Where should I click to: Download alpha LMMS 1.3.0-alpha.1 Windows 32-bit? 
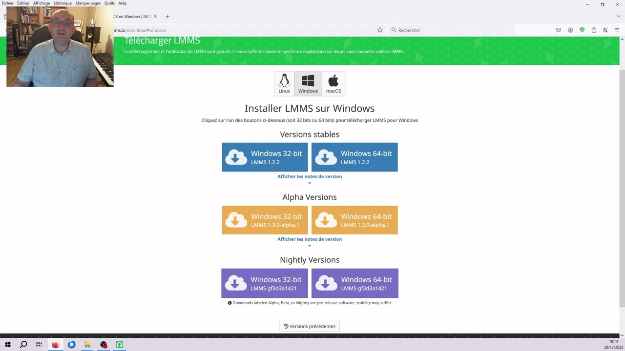pyautogui.click(x=265, y=220)
